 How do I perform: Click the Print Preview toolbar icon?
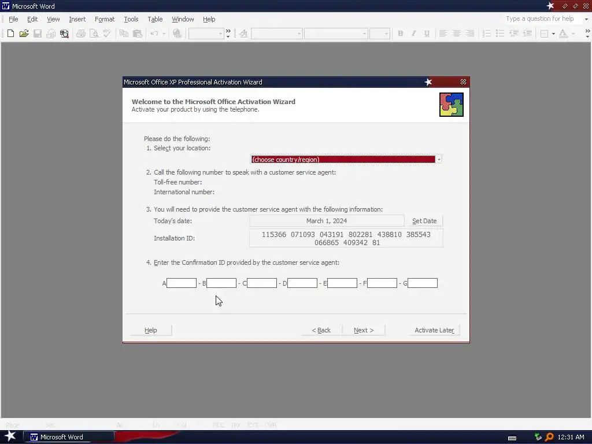pyautogui.click(x=94, y=34)
